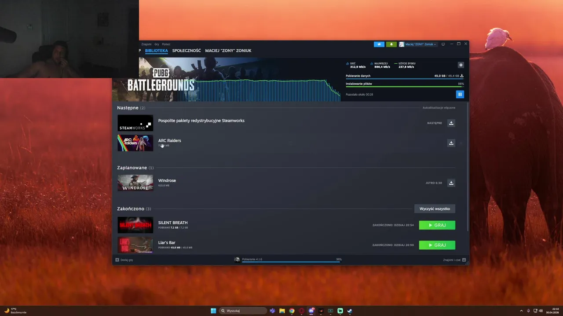The height and width of the screenshot is (316, 563).
Task: Click Wyczyść wszystko button
Action: 435,209
